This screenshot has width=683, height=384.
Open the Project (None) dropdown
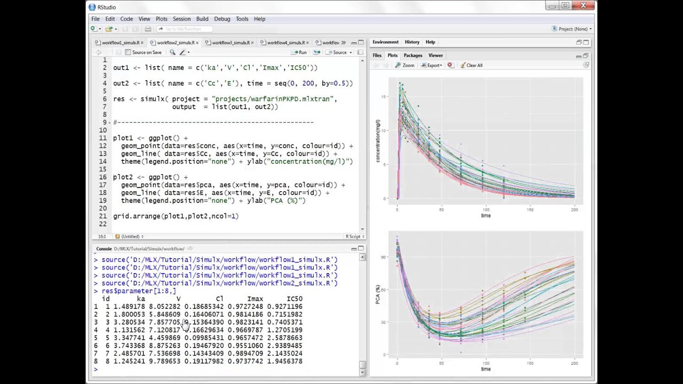[572, 29]
